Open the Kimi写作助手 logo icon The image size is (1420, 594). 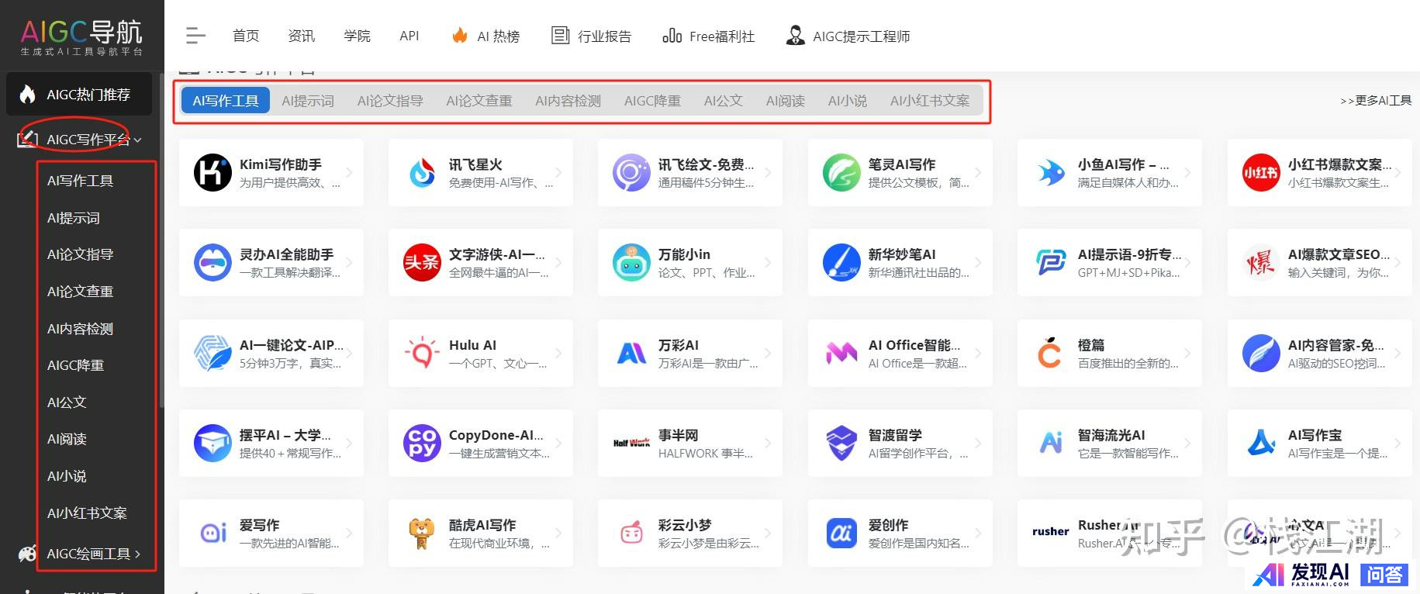[212, 172]
